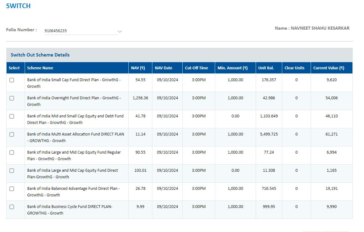Click unit balance 11.308
The image size is (364, 232).
pos(269,170)
